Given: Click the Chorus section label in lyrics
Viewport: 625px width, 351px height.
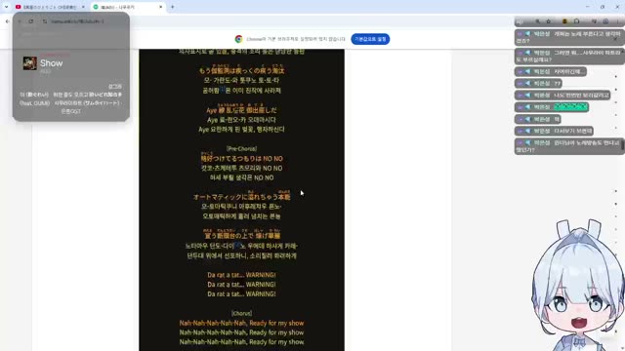Looking at the screenshot, I should (x=241, y=314).
